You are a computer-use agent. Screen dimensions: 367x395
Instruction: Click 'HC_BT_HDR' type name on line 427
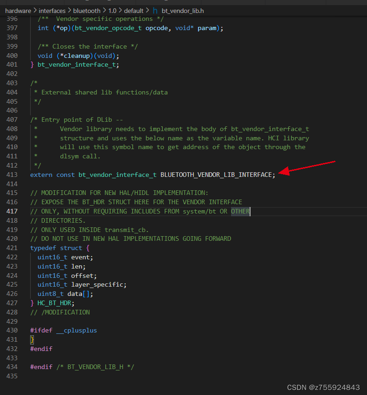coord(54,303)
